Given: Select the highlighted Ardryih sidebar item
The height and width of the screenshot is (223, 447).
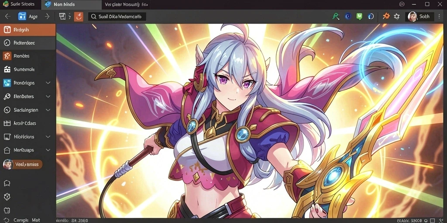Looking at the screenshot, I should [28, 30].
